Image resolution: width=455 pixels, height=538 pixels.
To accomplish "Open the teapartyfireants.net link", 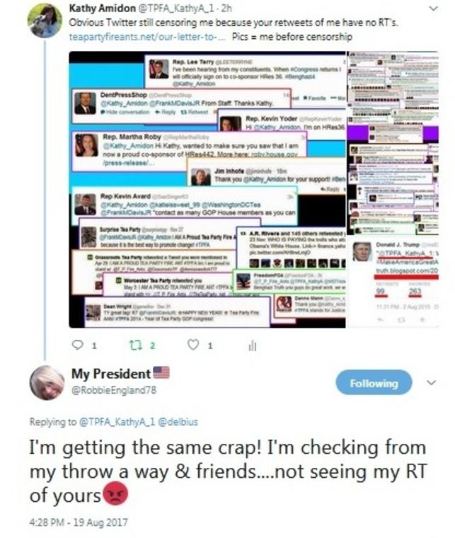I will click(x=147, y=37).
